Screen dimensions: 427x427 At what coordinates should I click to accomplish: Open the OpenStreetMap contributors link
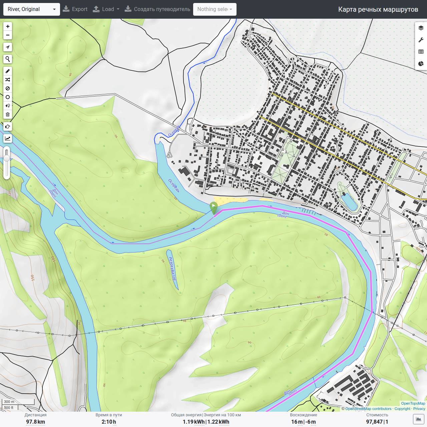coord(368,409)
